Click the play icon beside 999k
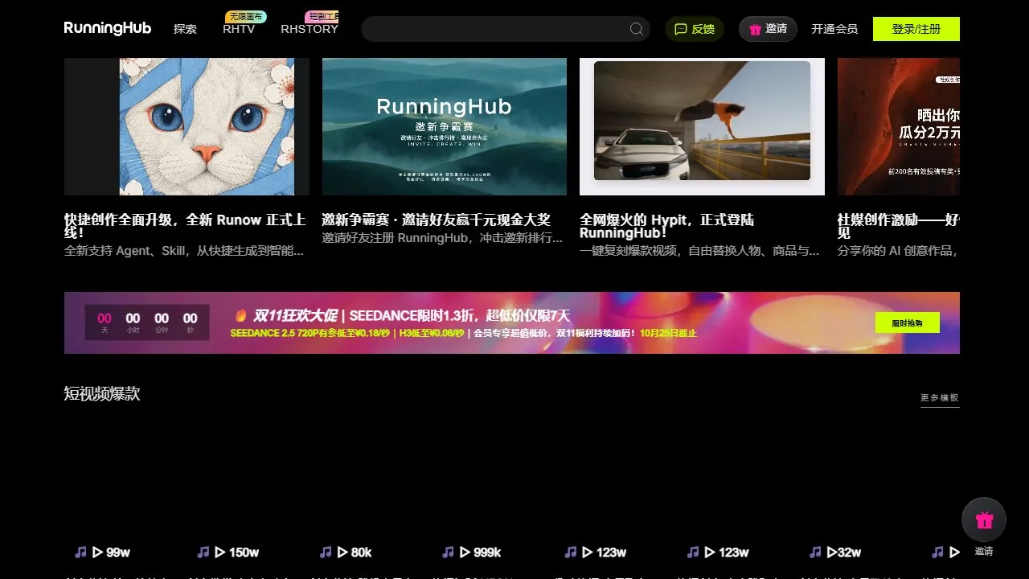The height and width of the screenshot is (579, 1029). pos(465,552)
